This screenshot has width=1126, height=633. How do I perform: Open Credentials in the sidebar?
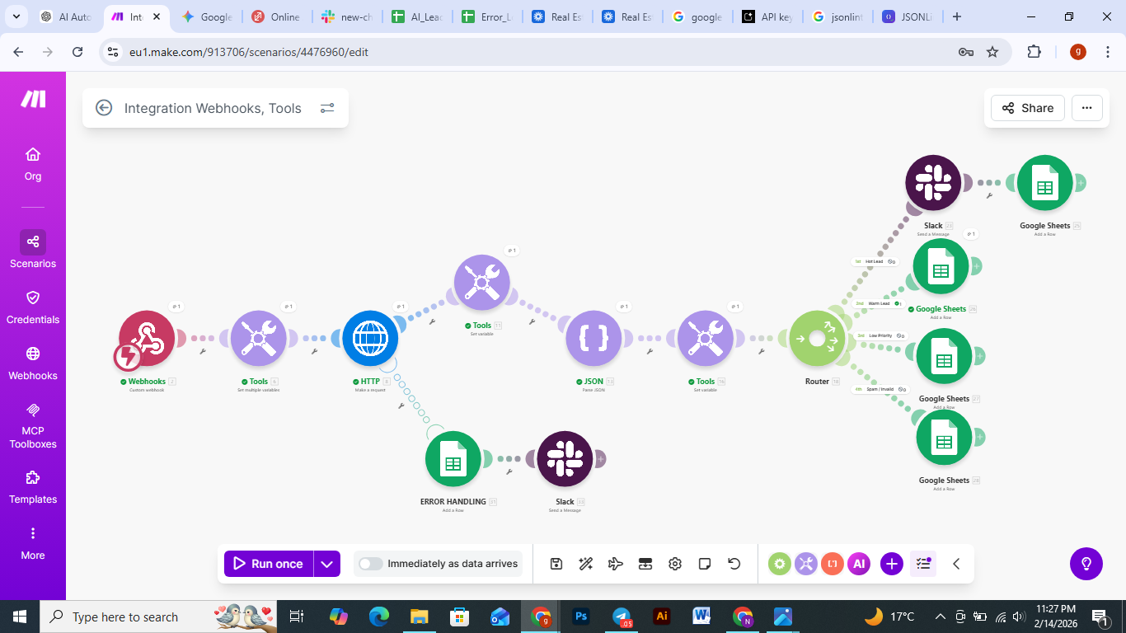tap(33, 307)
